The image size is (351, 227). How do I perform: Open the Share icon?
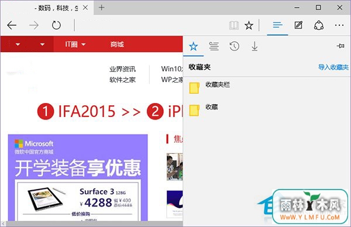coord(319,25)
